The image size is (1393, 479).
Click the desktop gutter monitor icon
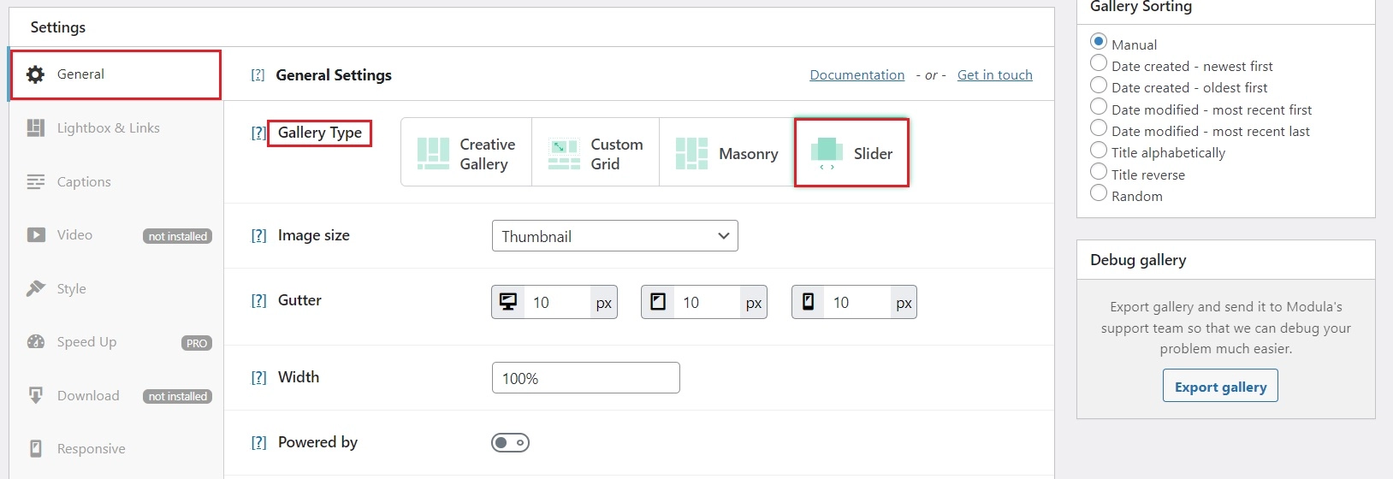(508, 302)
